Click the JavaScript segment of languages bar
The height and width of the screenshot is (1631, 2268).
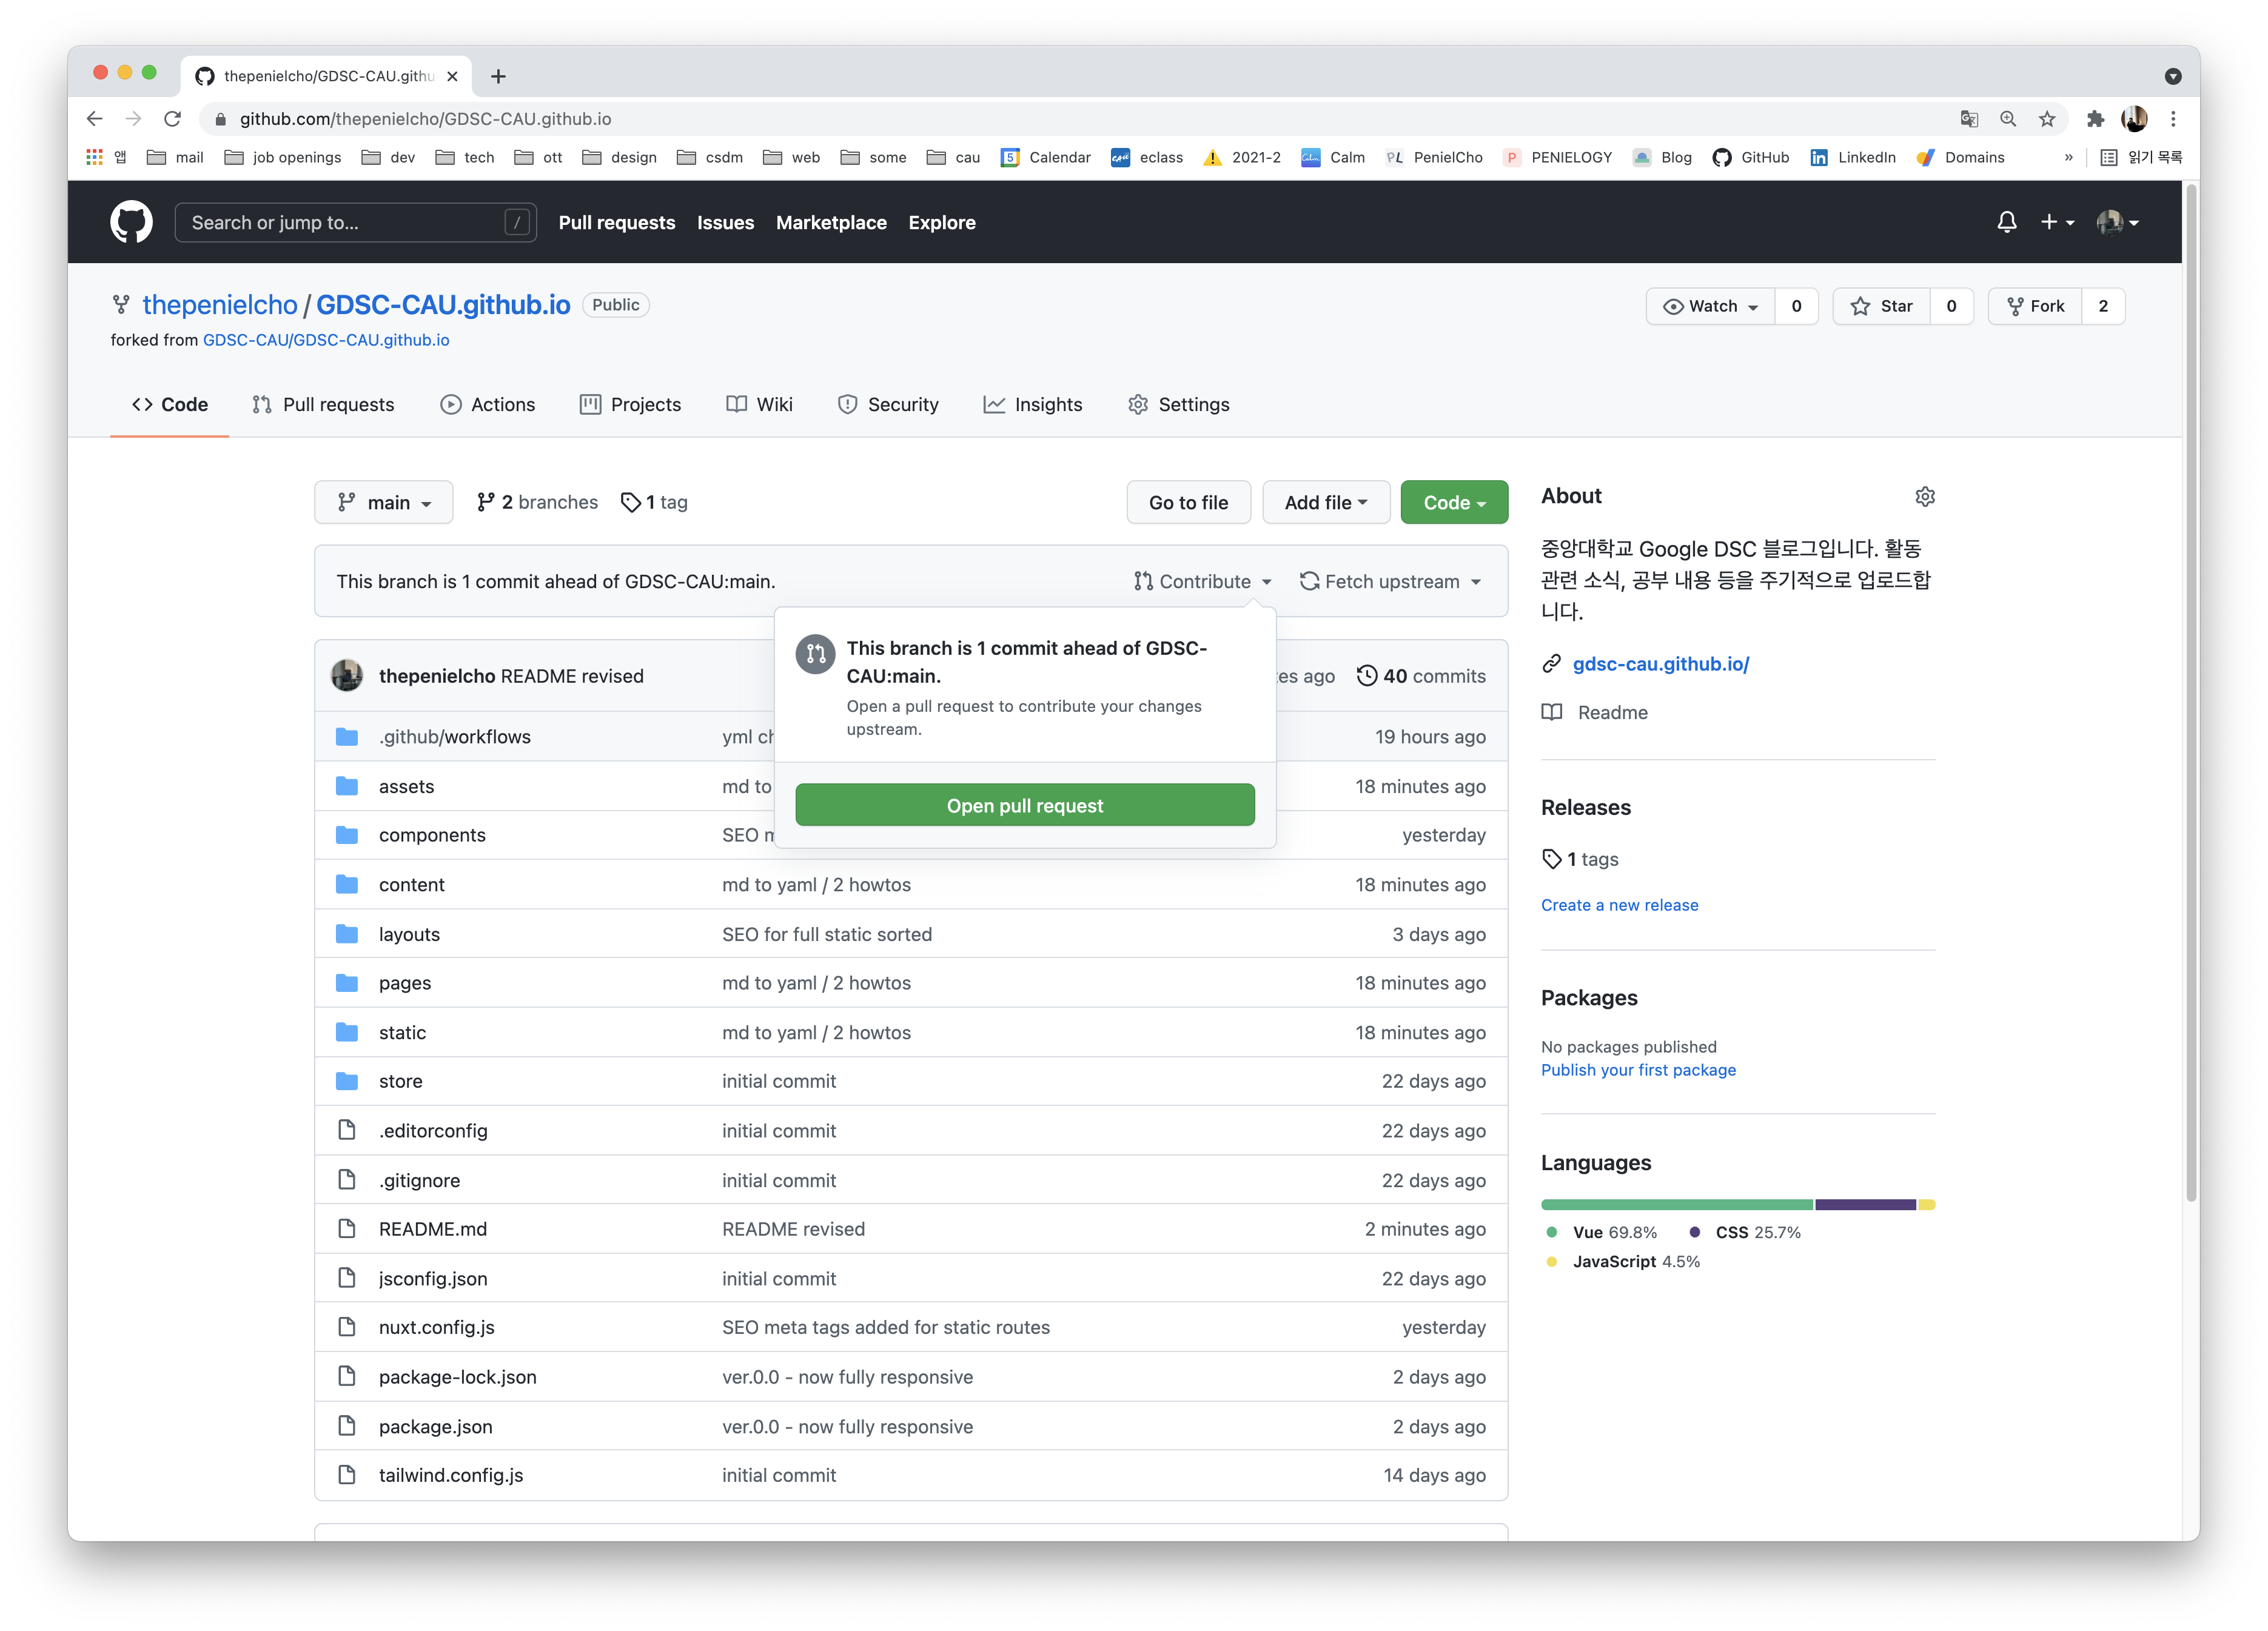(x=1927, y=1205)
